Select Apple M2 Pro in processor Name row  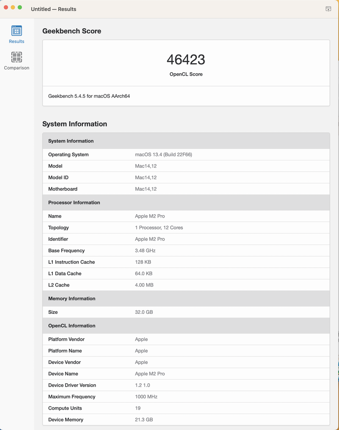pyautogui.click(x=150, y=216)
